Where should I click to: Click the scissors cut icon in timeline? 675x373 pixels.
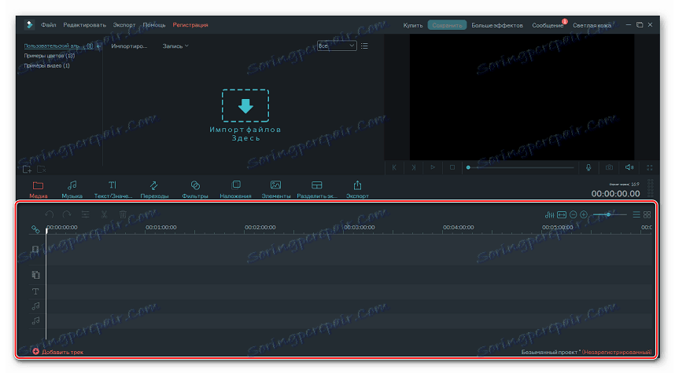[x=104, y=214]
